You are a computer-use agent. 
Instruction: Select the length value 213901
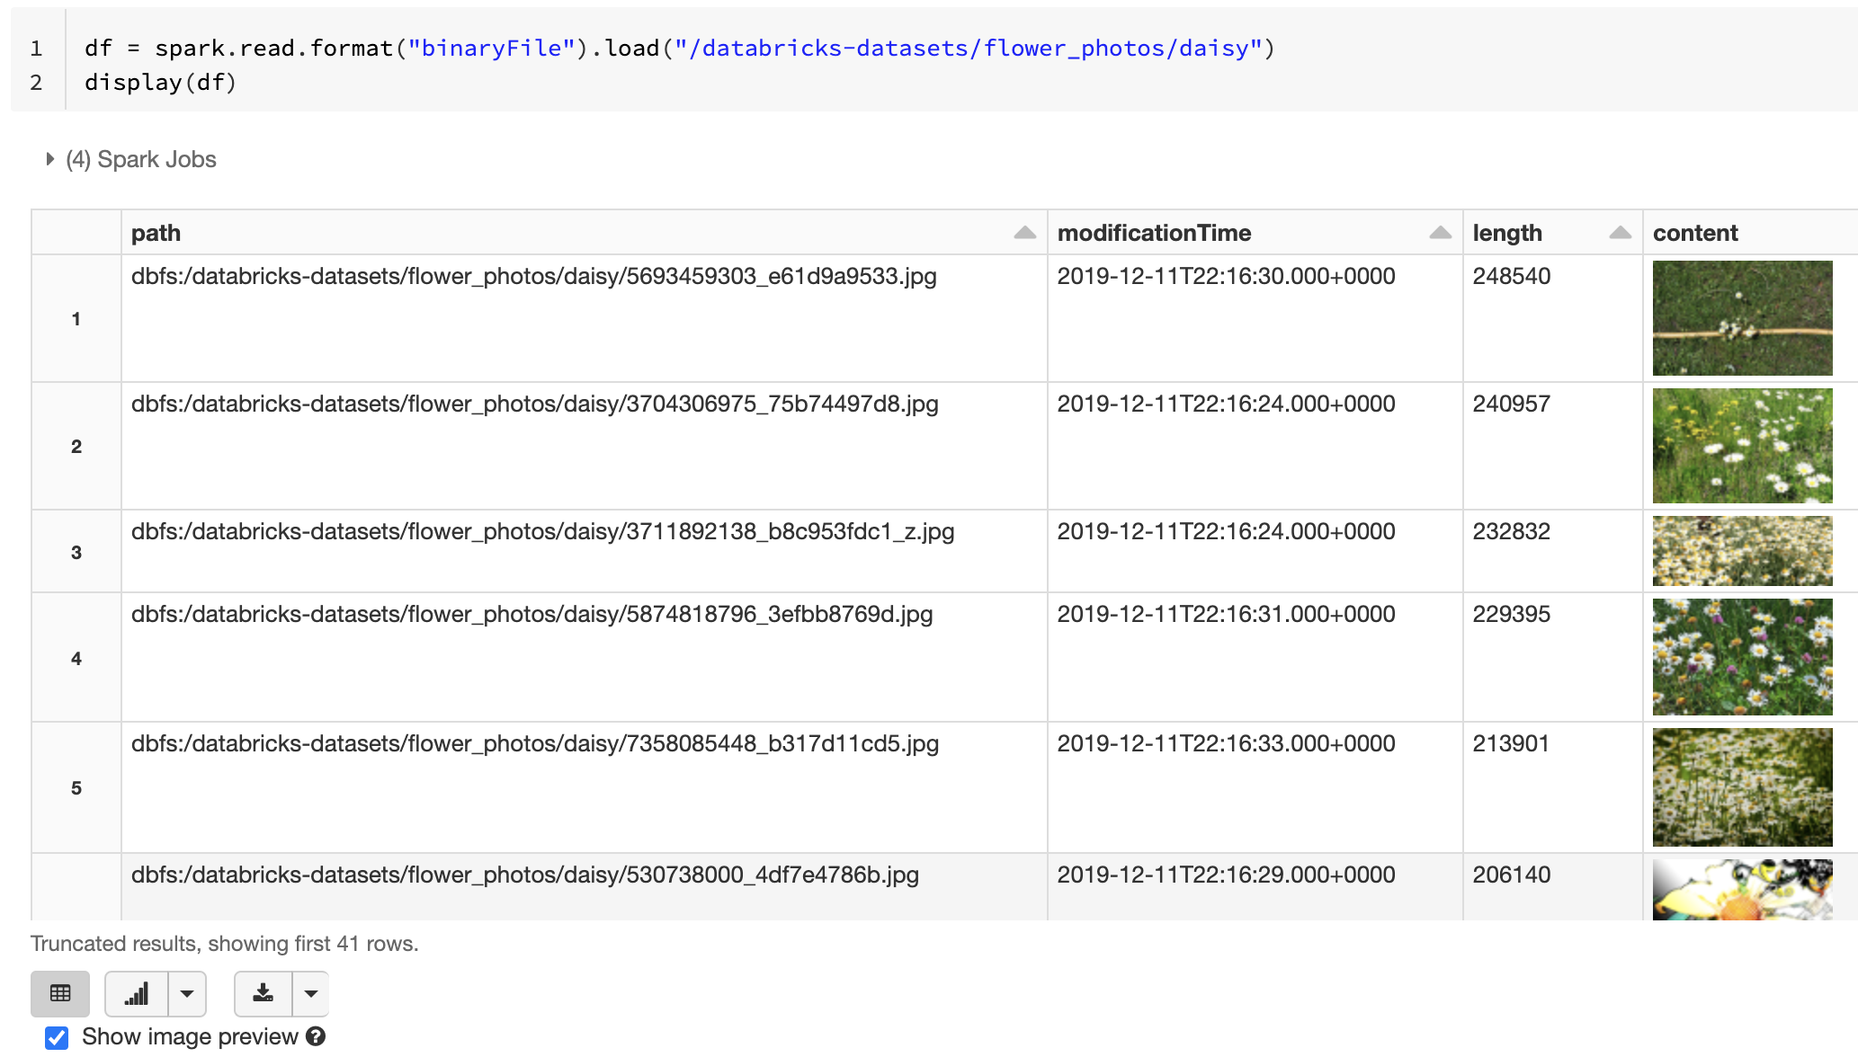(x=1512, y=743)
